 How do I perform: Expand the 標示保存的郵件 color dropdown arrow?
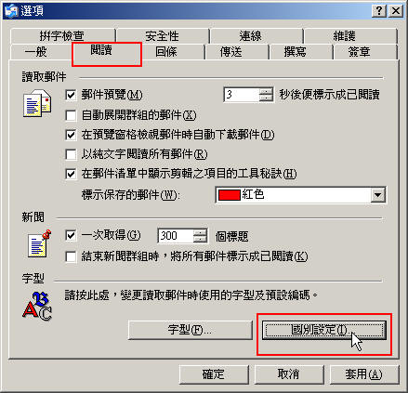point(377,195)
